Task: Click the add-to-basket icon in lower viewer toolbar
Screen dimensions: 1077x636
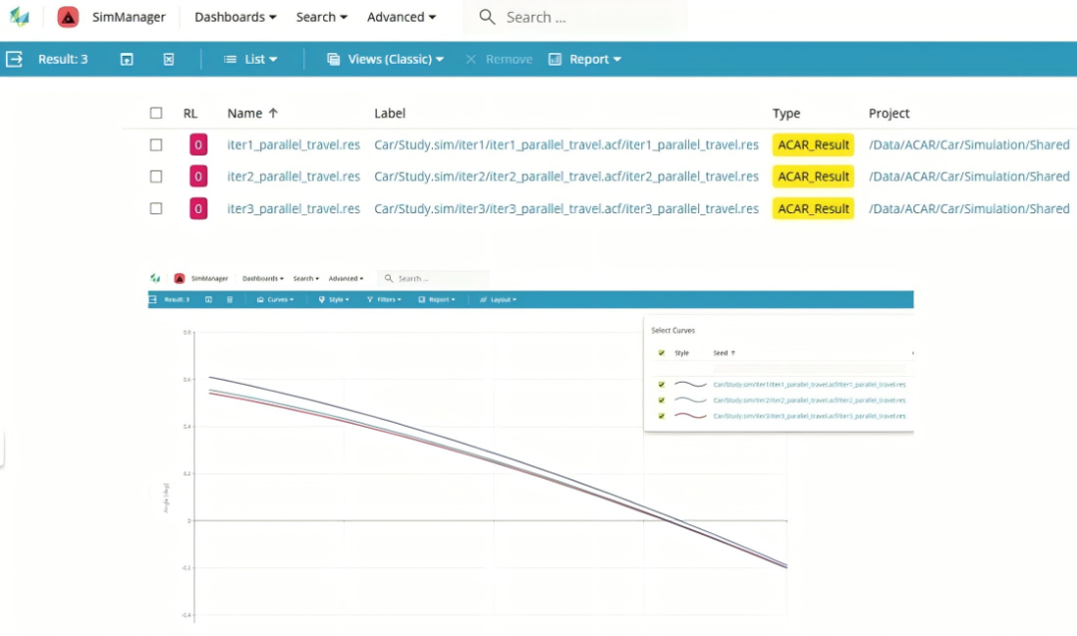Action: 208,299
